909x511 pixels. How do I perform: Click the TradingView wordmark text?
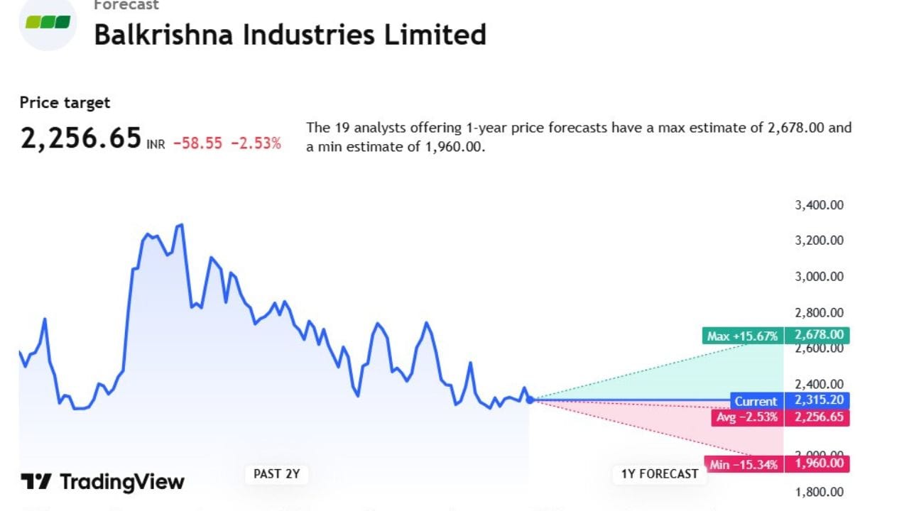coord(121,482)
